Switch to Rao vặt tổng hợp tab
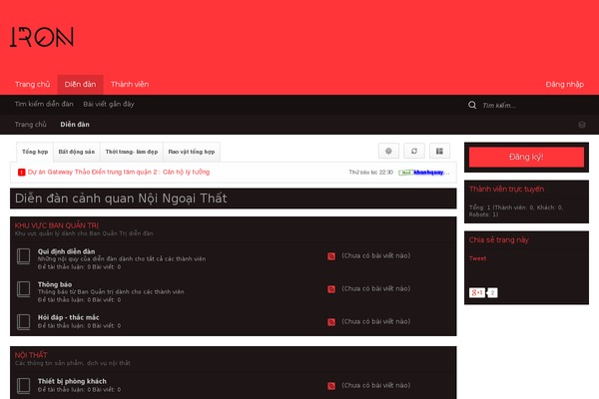The width and height of the screenshot is (599, 399). pyautogui.click(x=192, y=152)
